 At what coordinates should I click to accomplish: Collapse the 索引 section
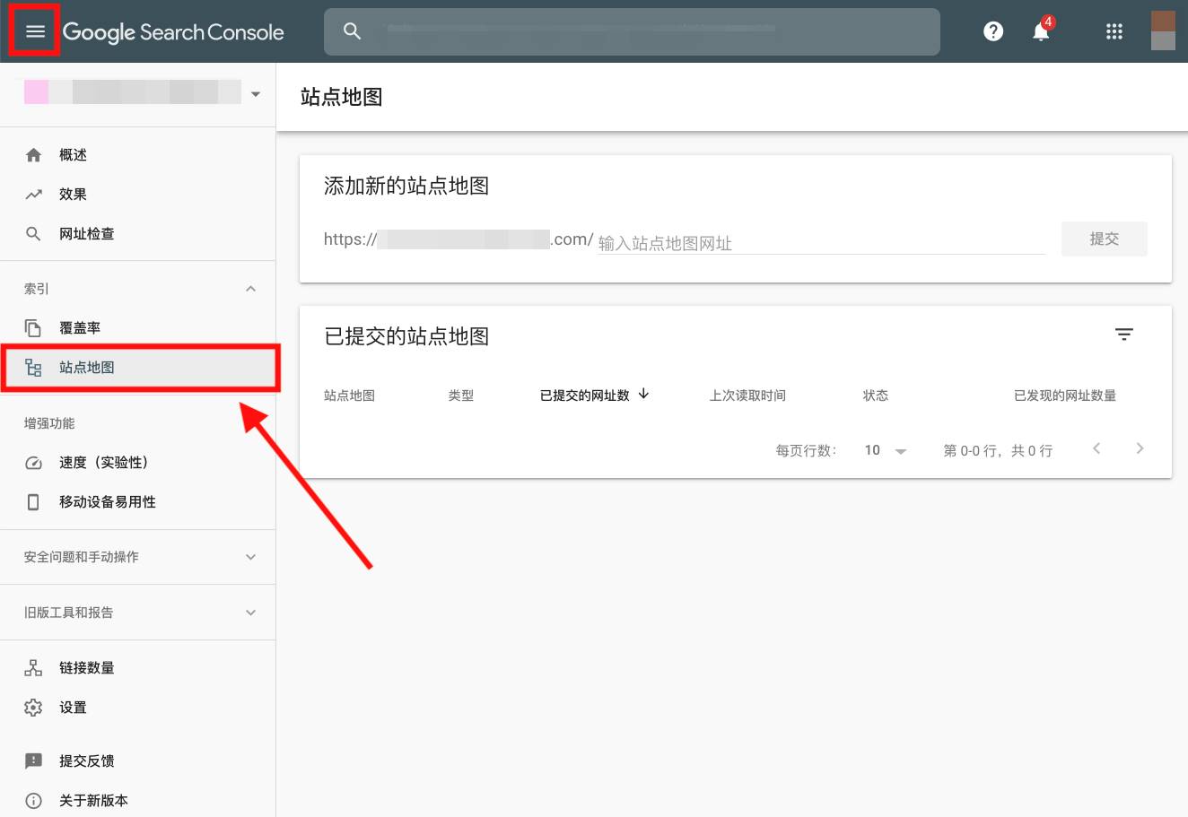pyautogui.click(x=250, y=289)
